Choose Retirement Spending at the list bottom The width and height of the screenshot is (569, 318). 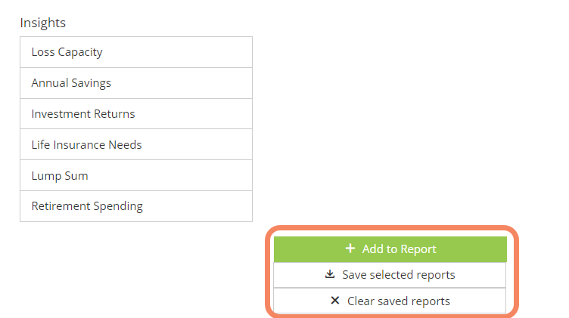[136, 206]
